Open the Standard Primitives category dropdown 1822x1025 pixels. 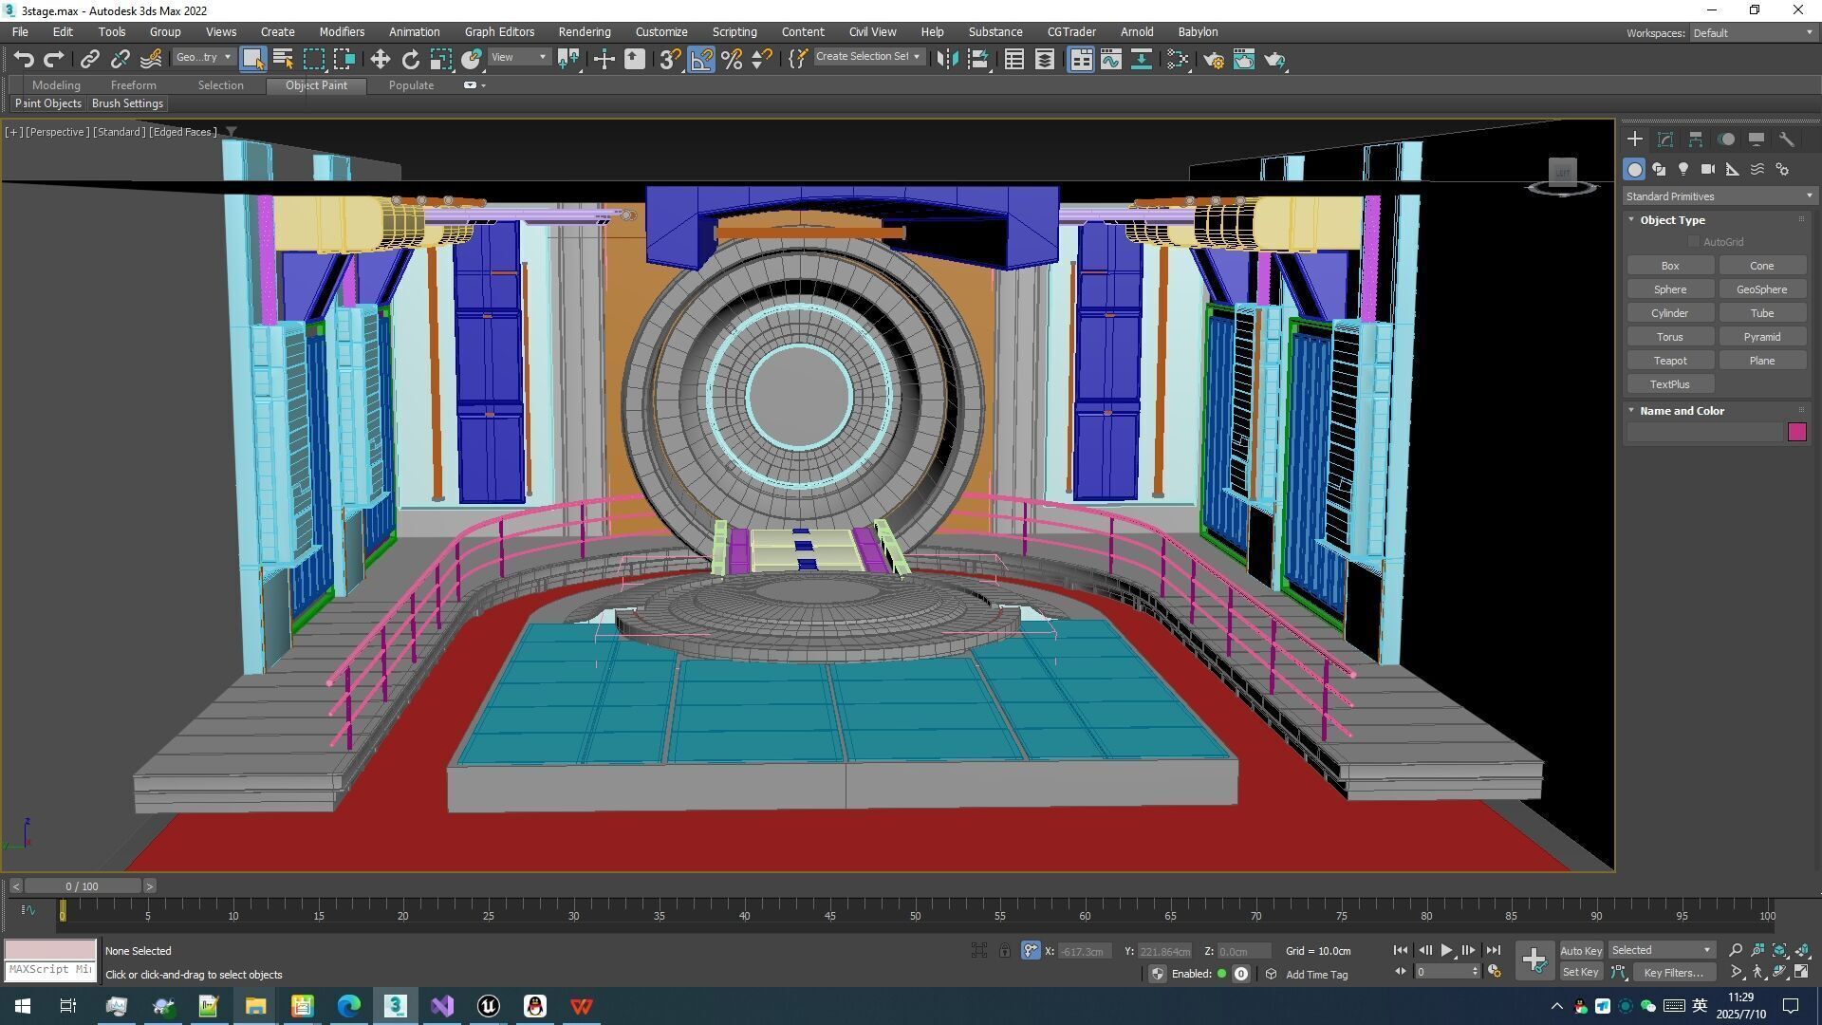1719,196
